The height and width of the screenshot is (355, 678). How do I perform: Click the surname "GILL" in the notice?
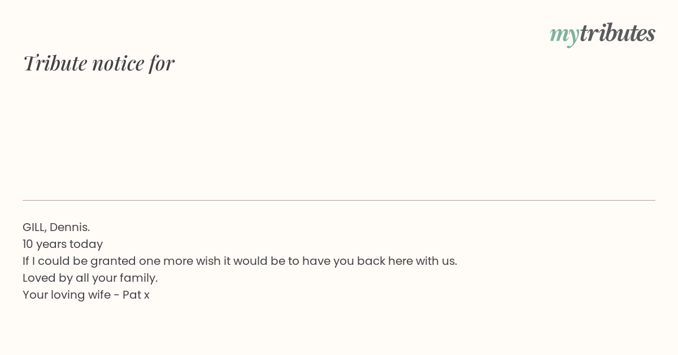[33, 227]
